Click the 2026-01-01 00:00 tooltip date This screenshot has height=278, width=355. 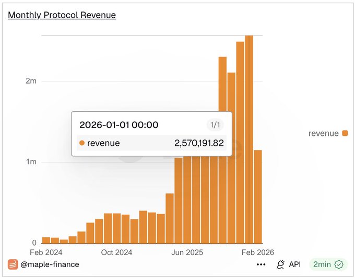pos(119,125)
